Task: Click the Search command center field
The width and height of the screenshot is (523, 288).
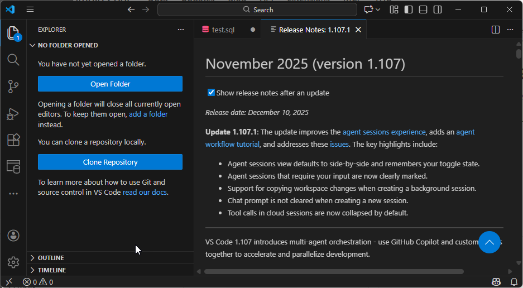Action: tap(257, 9)
